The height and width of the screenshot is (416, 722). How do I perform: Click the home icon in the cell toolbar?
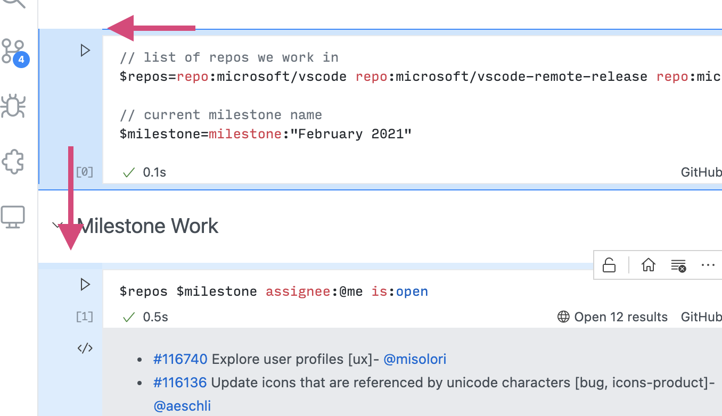click(648, 264)
